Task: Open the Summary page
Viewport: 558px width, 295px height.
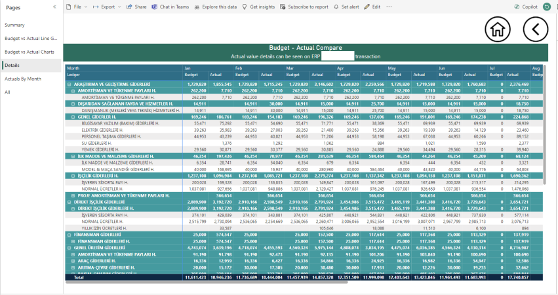Action: (14, 25)
